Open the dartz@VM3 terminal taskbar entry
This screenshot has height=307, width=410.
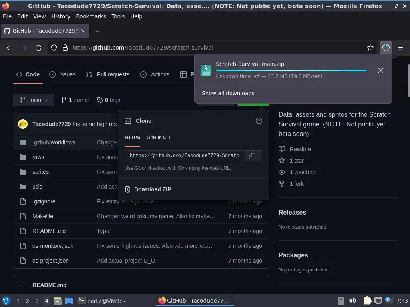point(102,301)
